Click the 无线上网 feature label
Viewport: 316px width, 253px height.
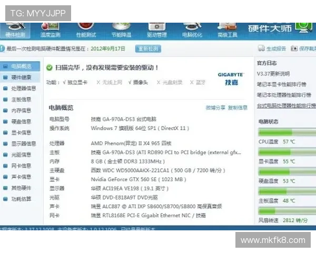coord(112,82)
